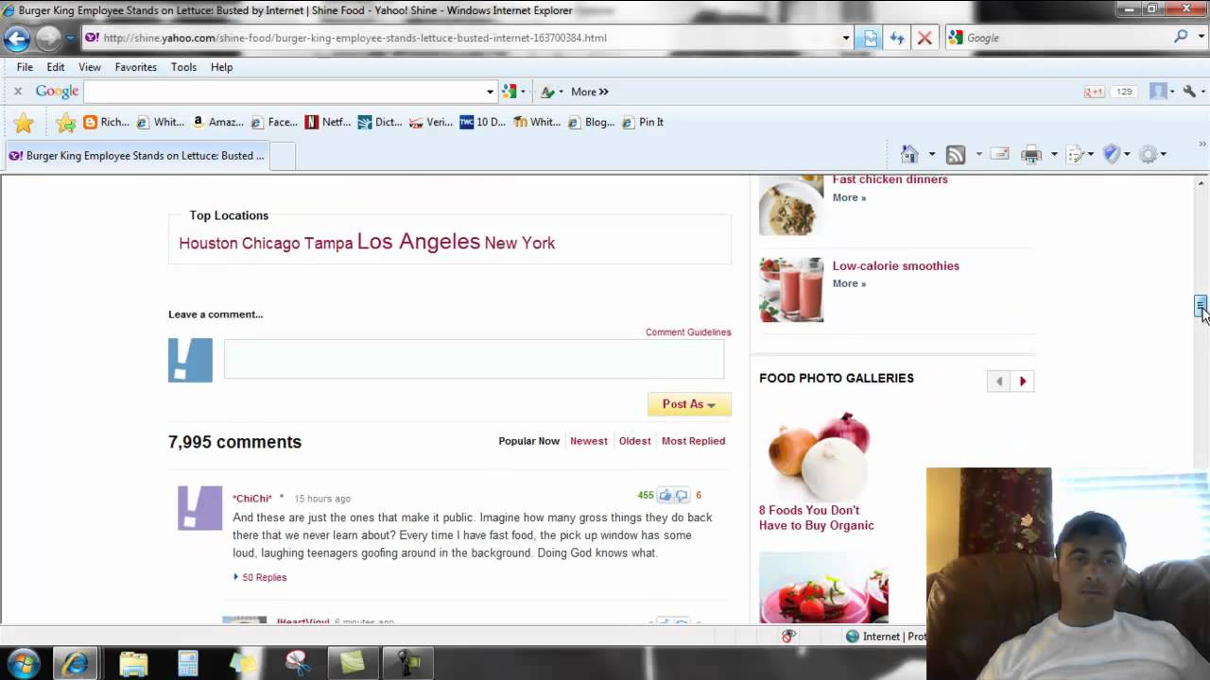Screen dimensions: 1210x680
Task: Open the Pin It bookmarklet
Action: click(x=643, y=122)
